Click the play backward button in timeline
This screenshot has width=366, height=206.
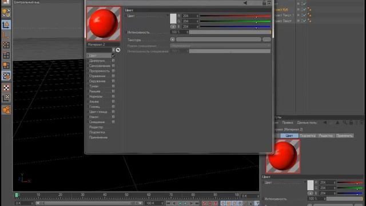180,204
